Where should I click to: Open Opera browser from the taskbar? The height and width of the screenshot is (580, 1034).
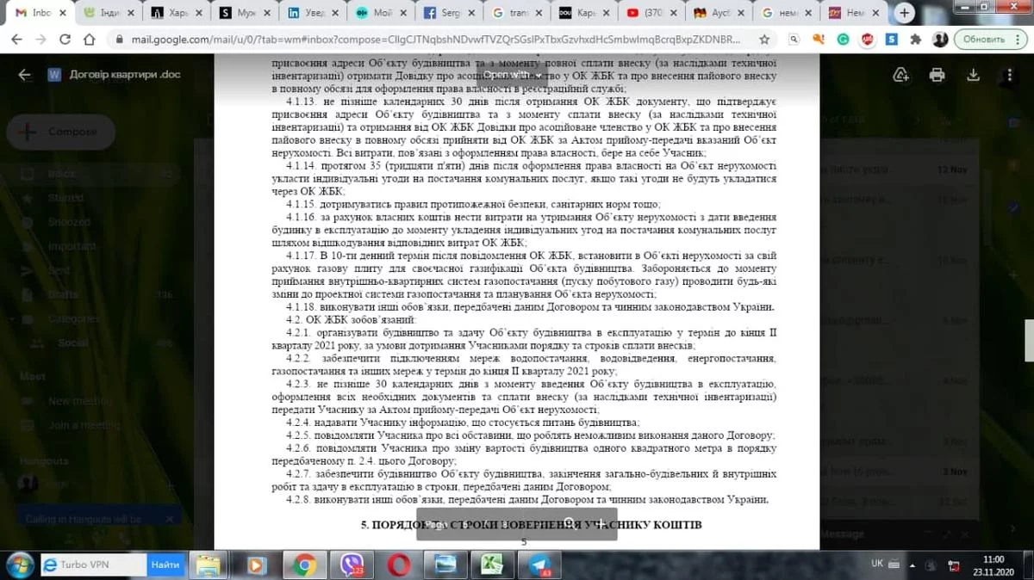point(398,565)
